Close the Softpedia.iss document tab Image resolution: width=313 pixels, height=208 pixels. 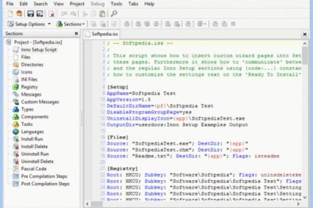pyautogui.click(x=304, y=34)
